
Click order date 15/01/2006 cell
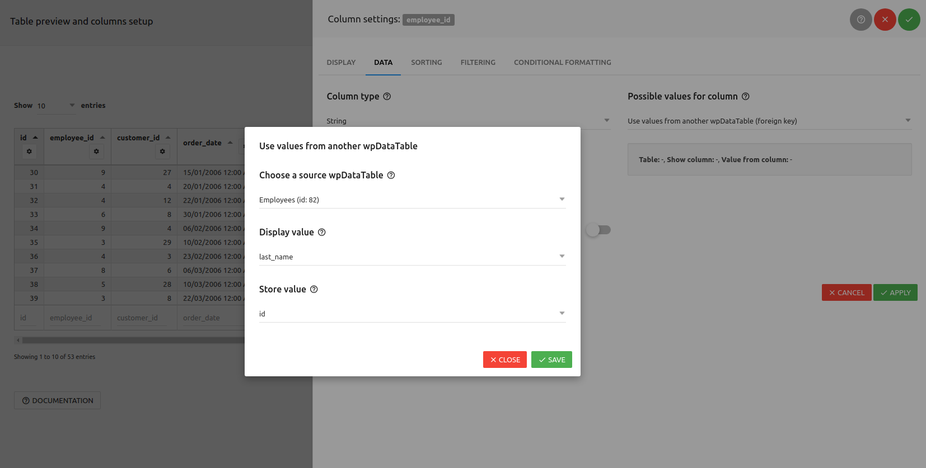pyautogui.click(x=211, y=172)
